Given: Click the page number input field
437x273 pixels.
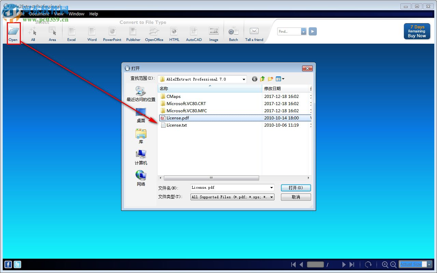Looking at the screenshot, I should [315, 264].
